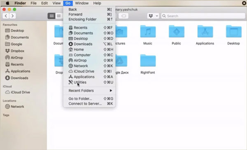Choose Home in the Go menu

coord(89,49)
